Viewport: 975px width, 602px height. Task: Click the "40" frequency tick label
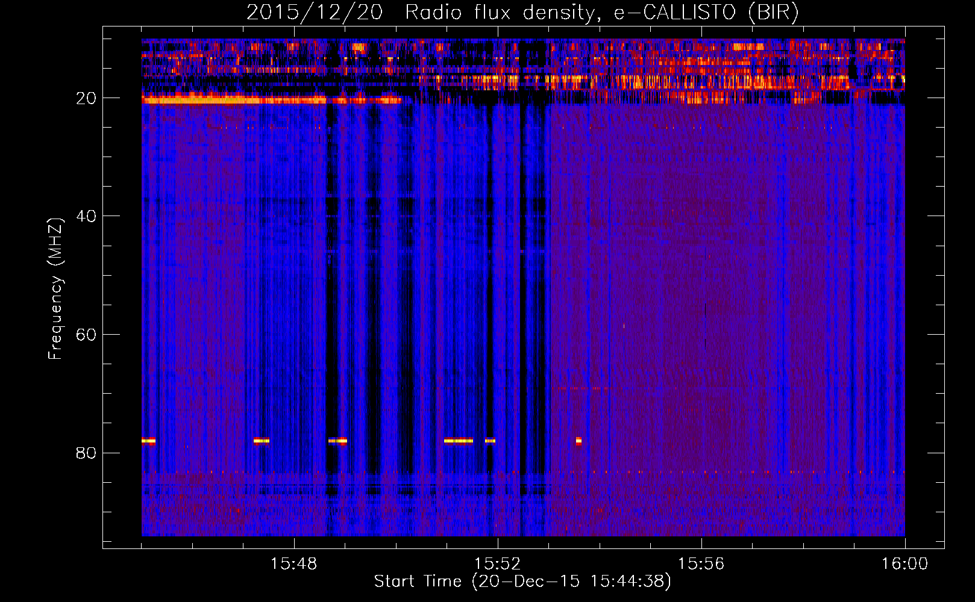point(87,216)
